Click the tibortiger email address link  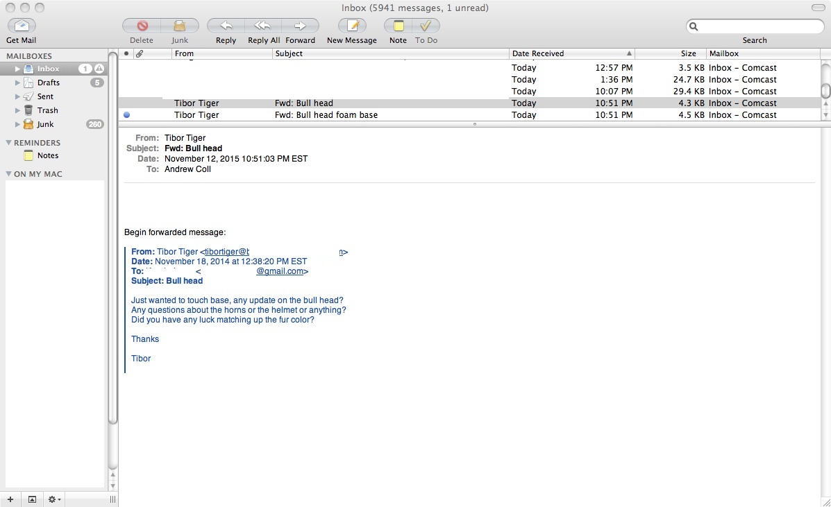click(x=226, y=252)
